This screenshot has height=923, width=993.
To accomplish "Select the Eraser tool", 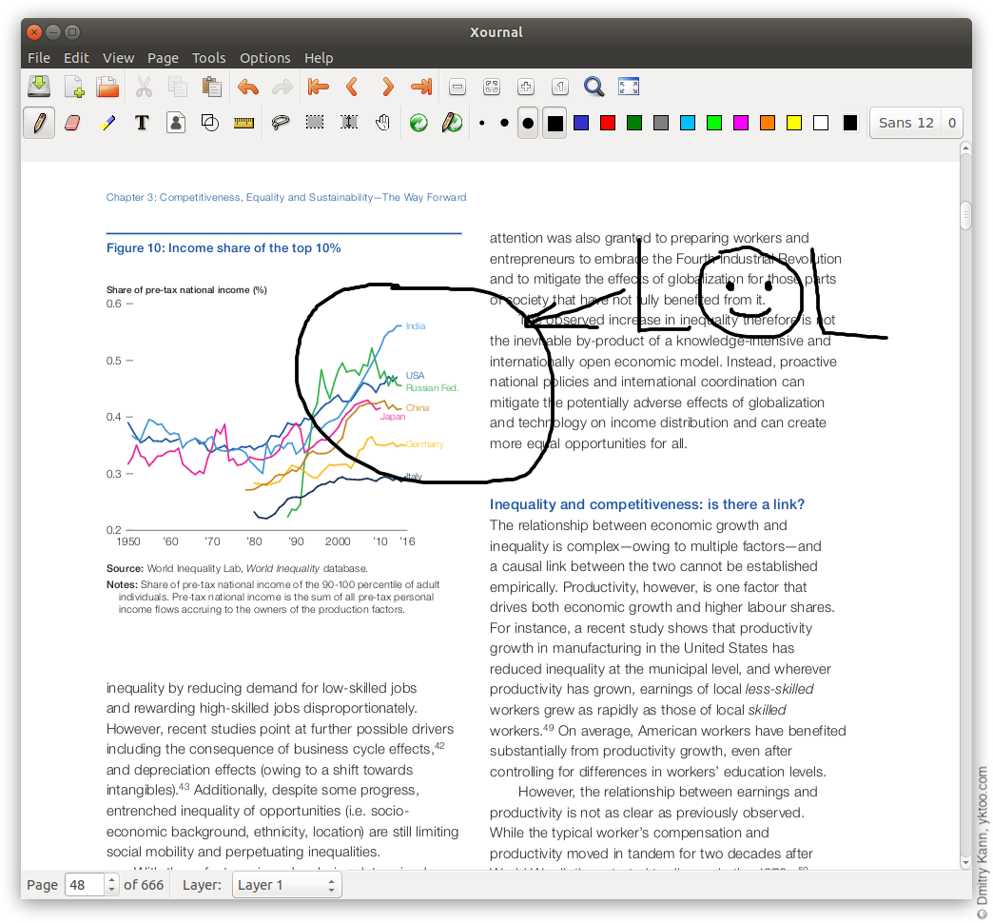I will pos(73,123).
